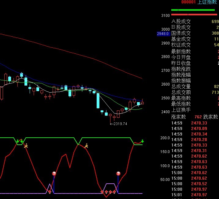
Task: Click the red bar below the green bar
Action: 194,14
